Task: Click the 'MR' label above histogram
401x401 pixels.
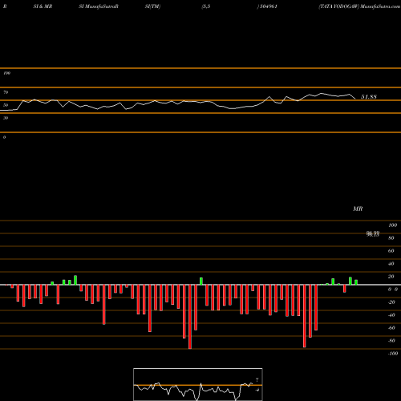Action: click(x=358, y=209)
